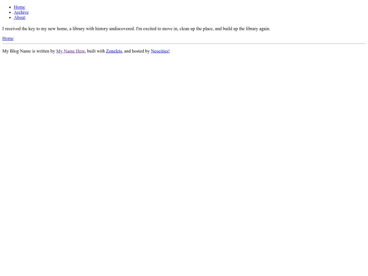The height and width of the screenshot is (276, 368).
Task: Open the Archive navigation link
Action: point(21,12)
